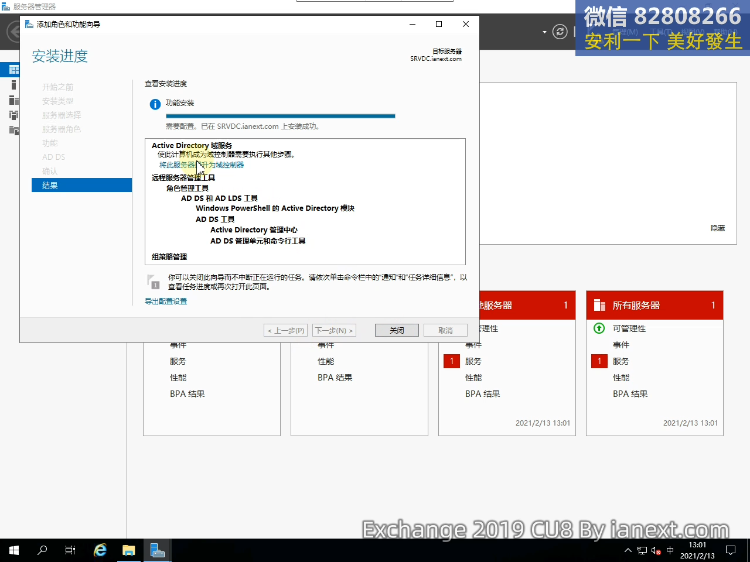Open BPA 结果 in the 所有服务器 tile
The image size is (750, 562).
tap(630, 394)
